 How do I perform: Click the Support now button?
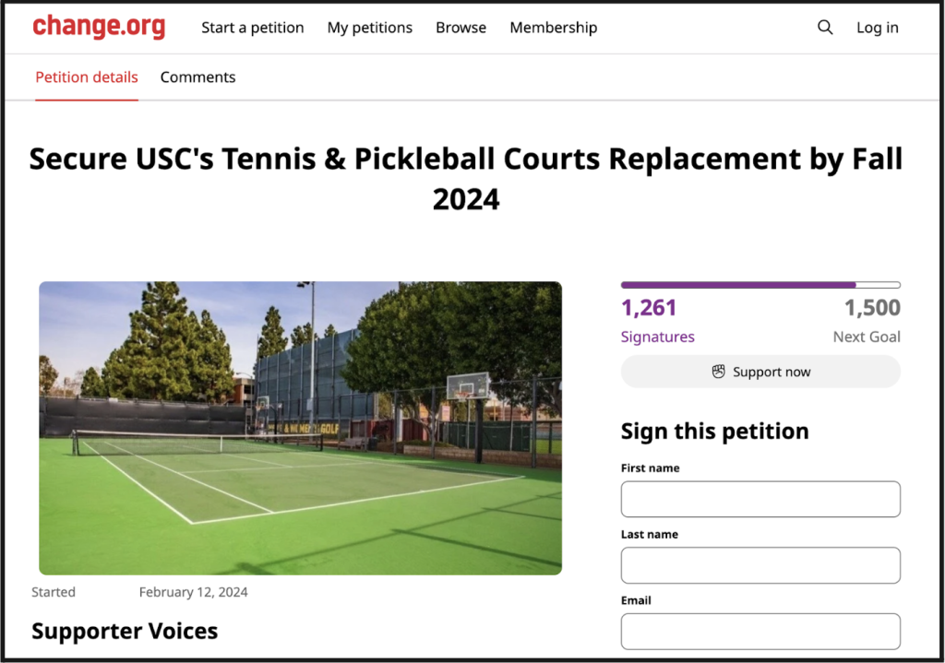[x=760, y=372]
